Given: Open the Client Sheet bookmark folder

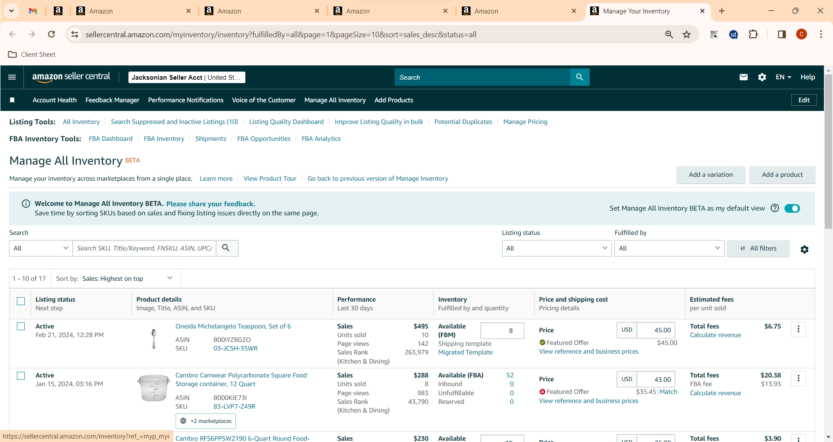Looking at the screenshot, I should click(32, 55).
